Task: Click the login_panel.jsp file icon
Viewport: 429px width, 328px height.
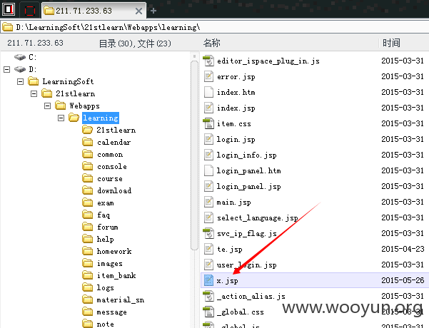Action: pos(208,186)
